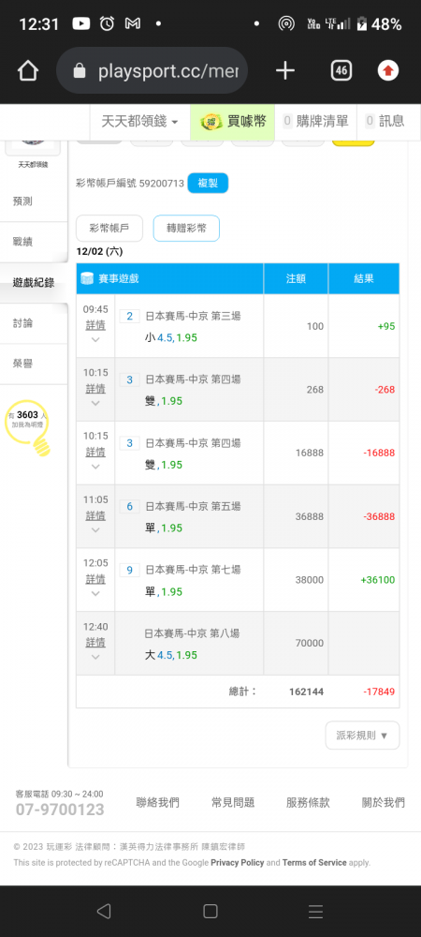Tap the battery 48% indicator
Screen dimensions: 421x937
coord(379,24)
